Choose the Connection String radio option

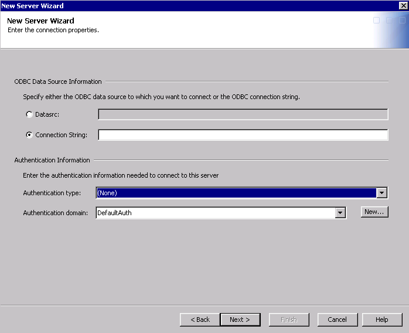coord(29,135)
